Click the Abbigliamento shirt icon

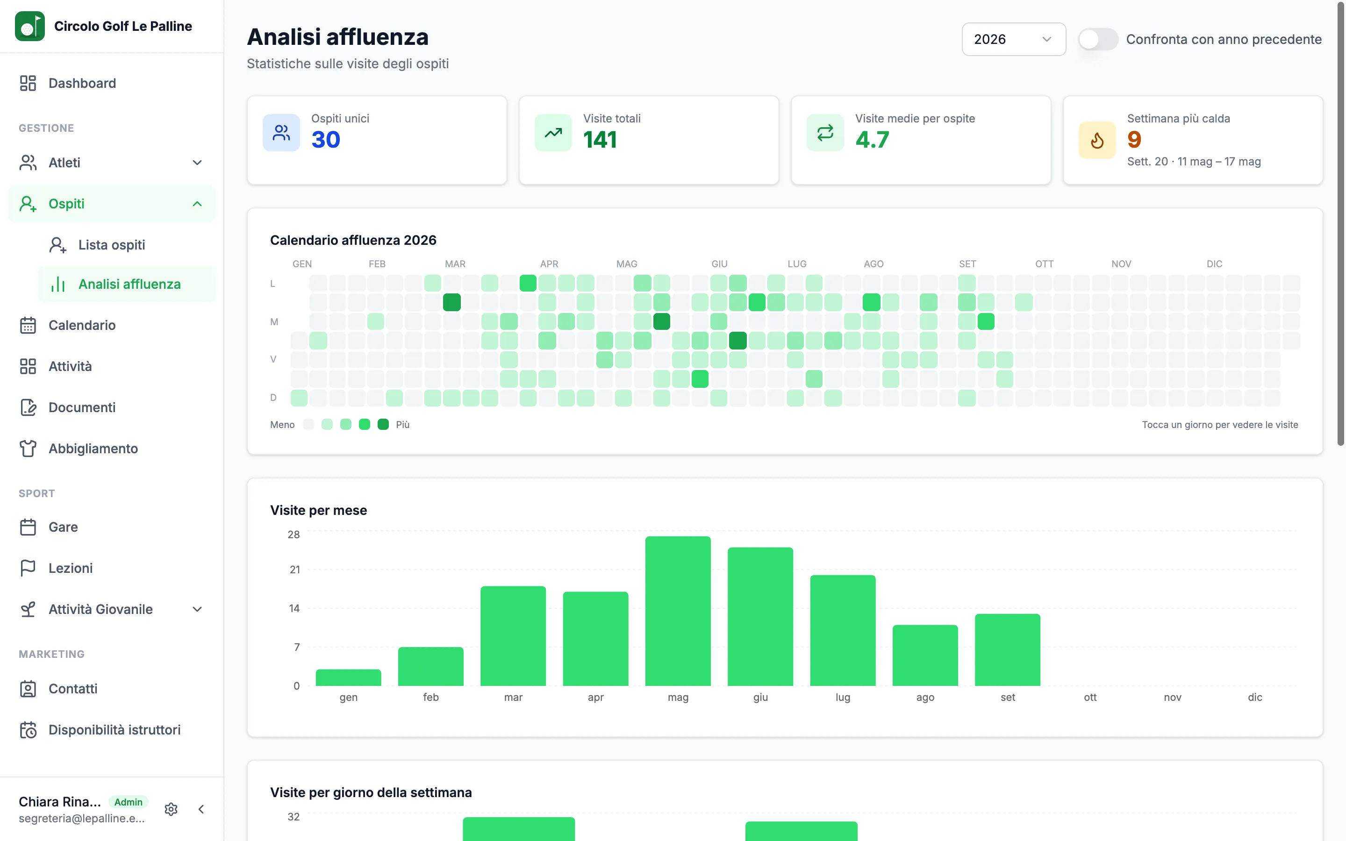(28, 449)
